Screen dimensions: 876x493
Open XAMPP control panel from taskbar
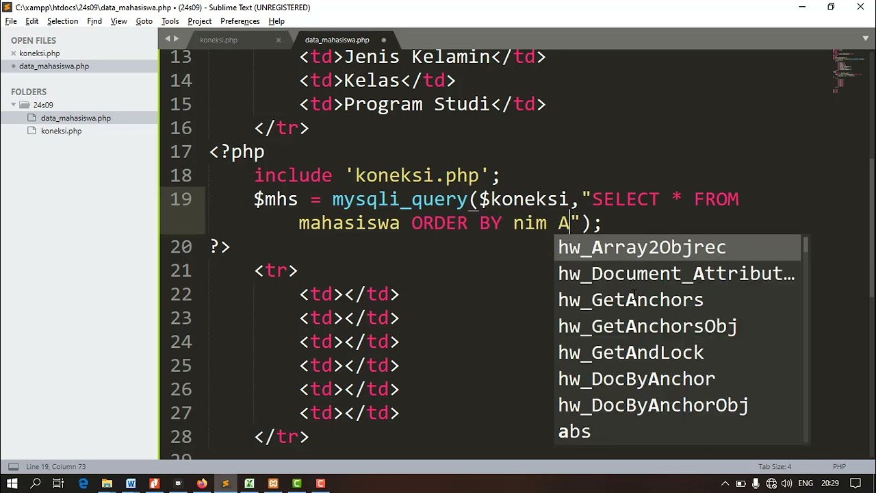(273, 483)
